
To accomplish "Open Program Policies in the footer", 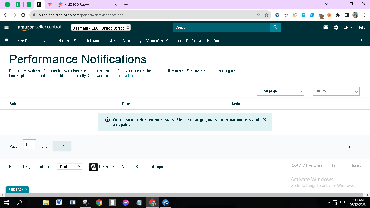I will coord(37,167).
